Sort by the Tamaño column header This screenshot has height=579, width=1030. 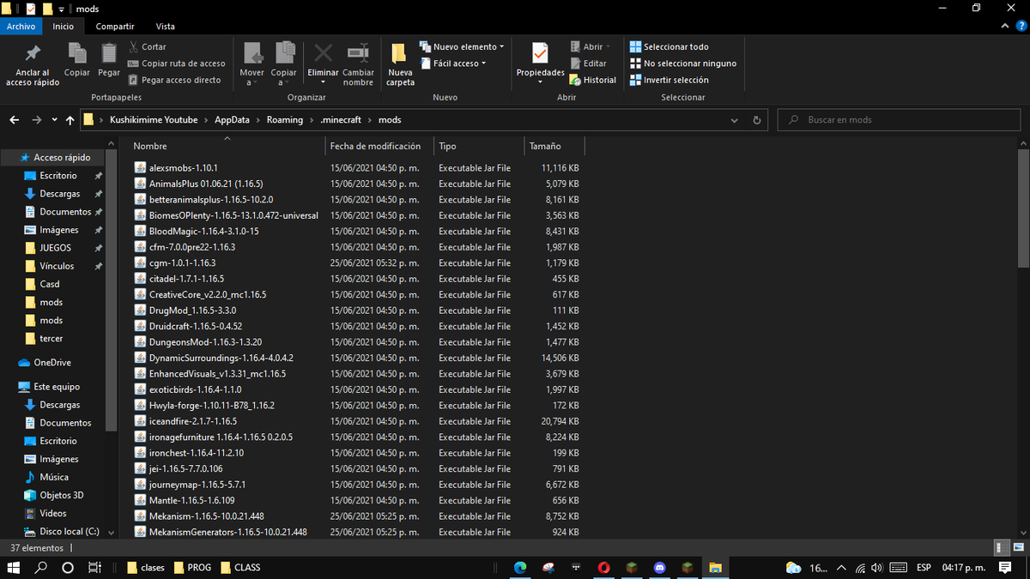pos(545,147)
